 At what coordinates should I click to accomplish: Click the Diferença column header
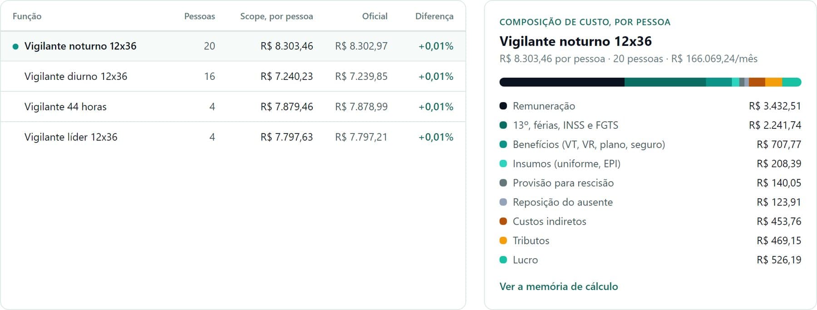coord(434,16)
